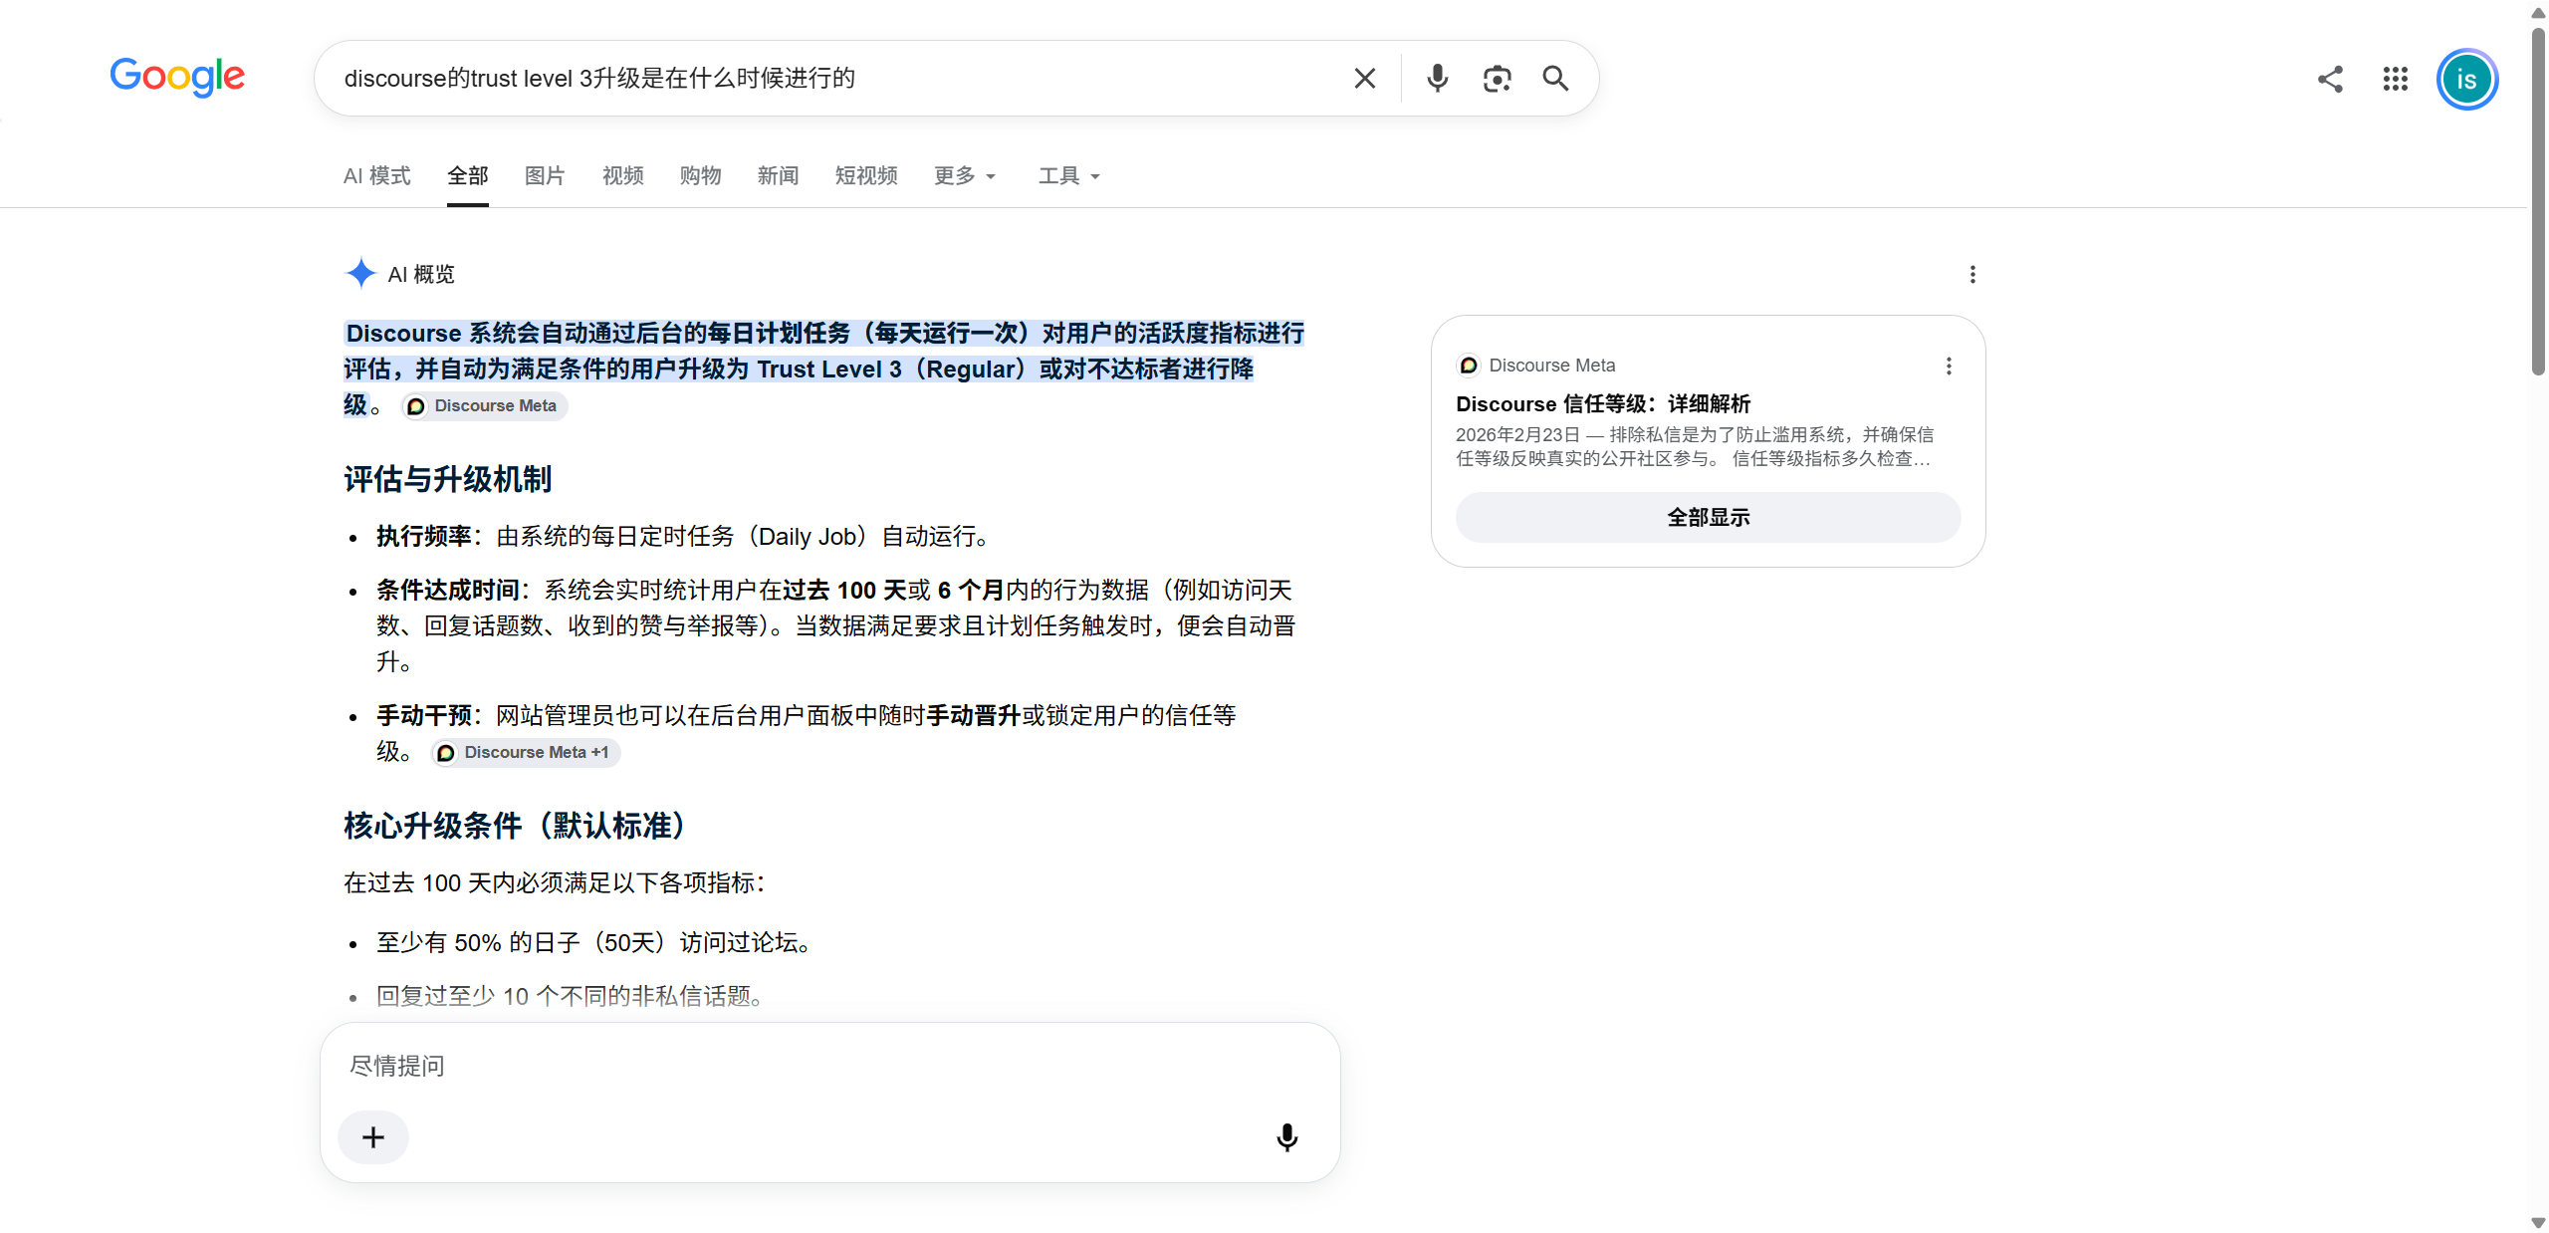2549x1233 pixels.
Task: Add attachment with plus button
Action: click(373, 1137)
